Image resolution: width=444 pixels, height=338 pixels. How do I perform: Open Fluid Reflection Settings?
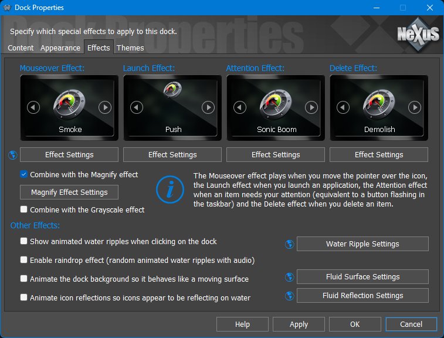click(x=362, y=296)
